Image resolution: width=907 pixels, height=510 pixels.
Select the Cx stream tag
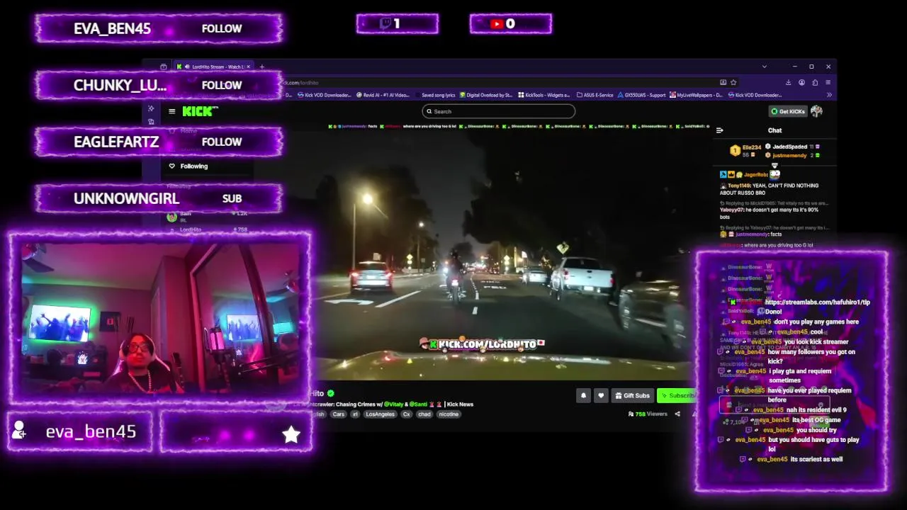(x=406, y=414)
